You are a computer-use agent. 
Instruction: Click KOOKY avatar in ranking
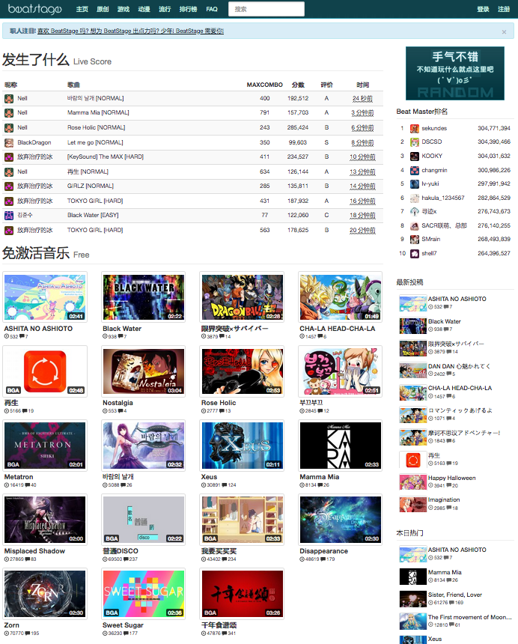point(415,156)
